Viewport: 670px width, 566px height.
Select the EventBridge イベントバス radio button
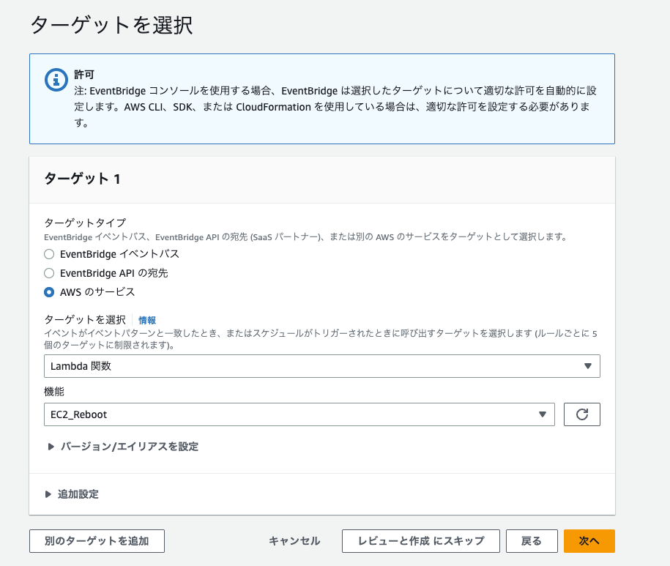(48, 254)
